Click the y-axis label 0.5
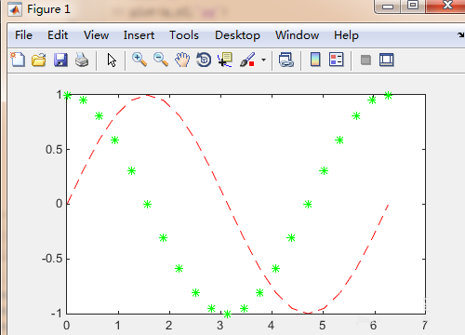The width and height of the screenshot is (465, 335). (54, 150)
